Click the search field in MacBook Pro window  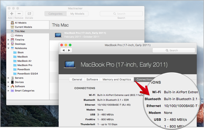(174, 51)
